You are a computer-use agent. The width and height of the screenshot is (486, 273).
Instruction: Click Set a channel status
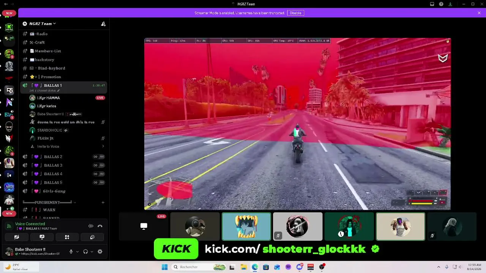pos(44,91)
